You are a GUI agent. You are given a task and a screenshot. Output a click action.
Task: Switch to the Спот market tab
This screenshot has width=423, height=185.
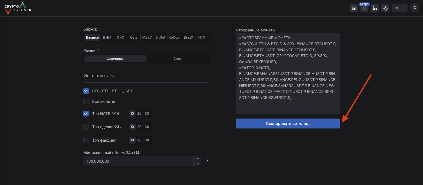point(177,59)
